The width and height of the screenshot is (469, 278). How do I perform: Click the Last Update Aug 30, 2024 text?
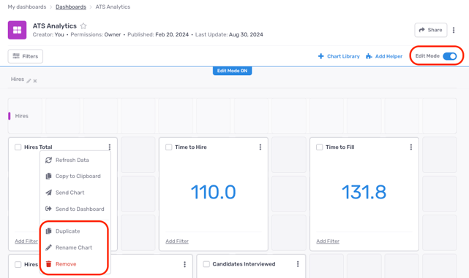point(229,34)
